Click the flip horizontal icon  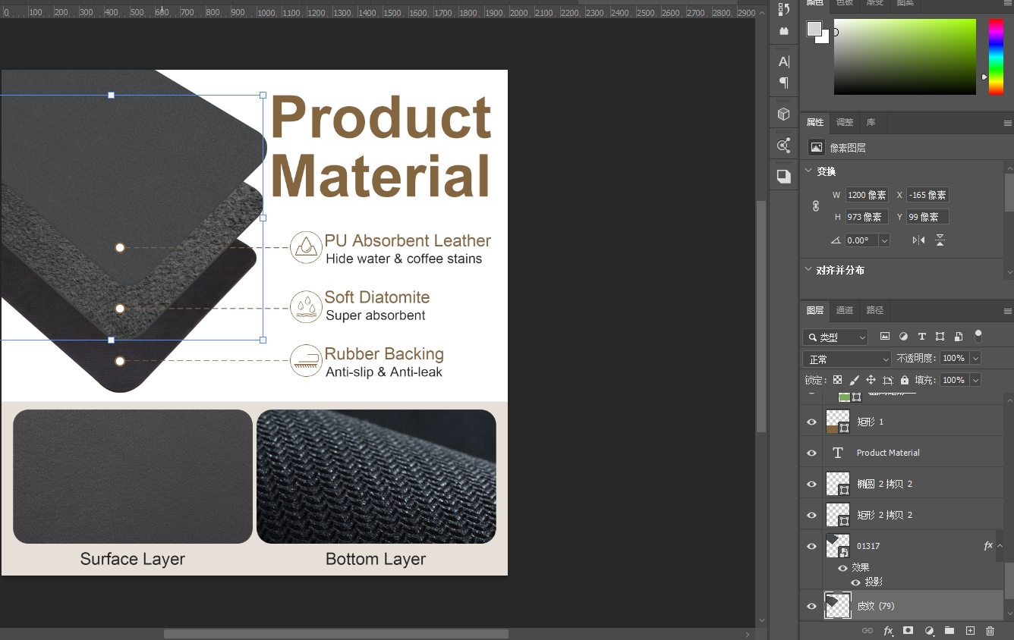[x=918, y=240]
